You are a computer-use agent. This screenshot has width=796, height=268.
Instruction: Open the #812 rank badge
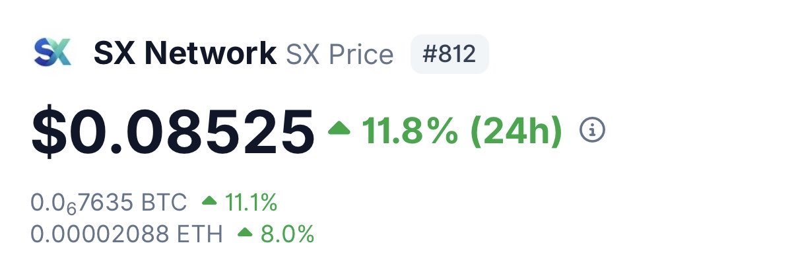[449, 54]
